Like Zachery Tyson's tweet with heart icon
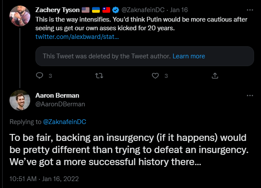261x188 pixels. [156, 76]
